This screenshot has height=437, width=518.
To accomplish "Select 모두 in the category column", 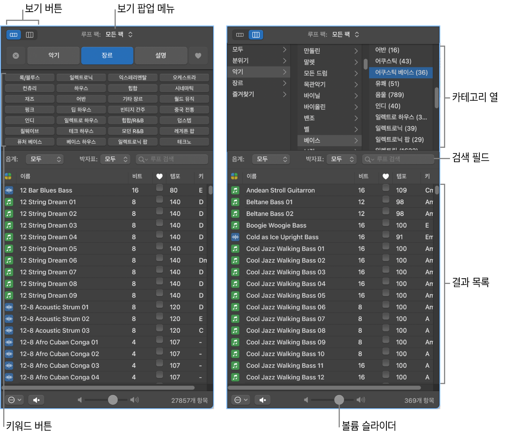I will point(259,50).
